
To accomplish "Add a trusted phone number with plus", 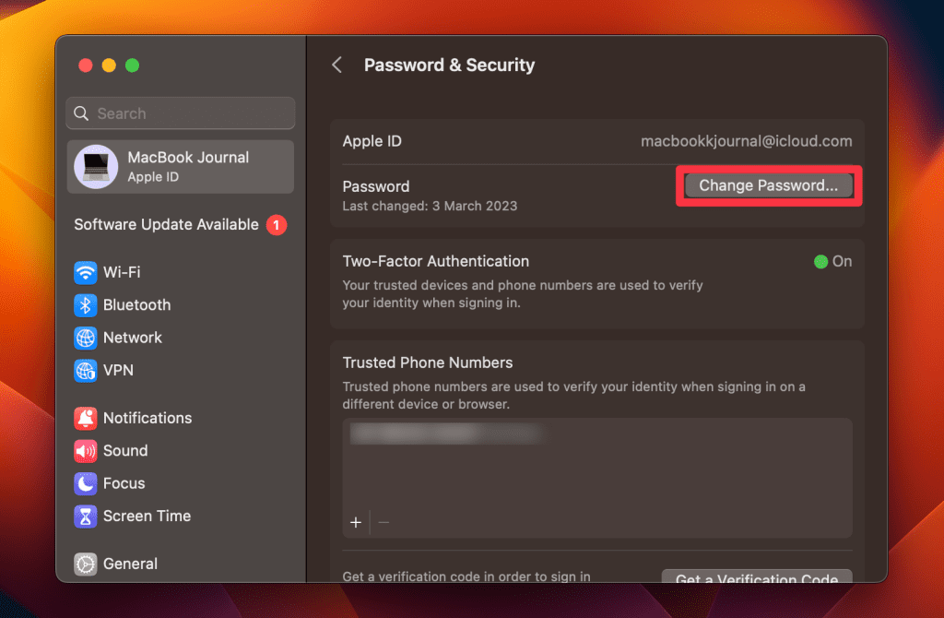I will tap(356, 522).
